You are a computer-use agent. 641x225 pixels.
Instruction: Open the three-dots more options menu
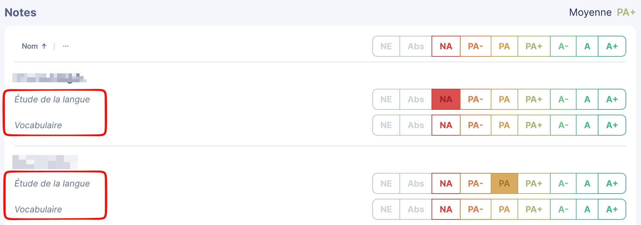(66, 46)
